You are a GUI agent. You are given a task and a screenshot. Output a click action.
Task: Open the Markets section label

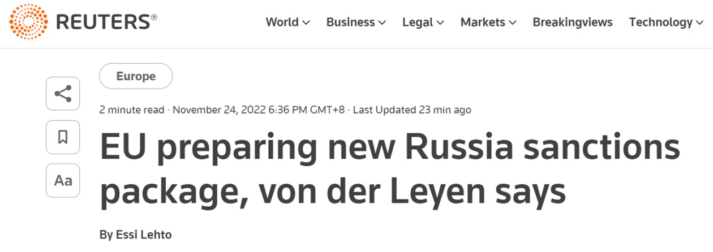[483, 22]
